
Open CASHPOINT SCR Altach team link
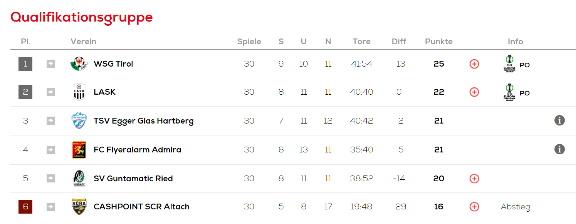[x=141, y=207]
